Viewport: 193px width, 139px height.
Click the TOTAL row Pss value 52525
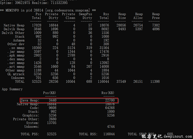[x=37, y=82]
